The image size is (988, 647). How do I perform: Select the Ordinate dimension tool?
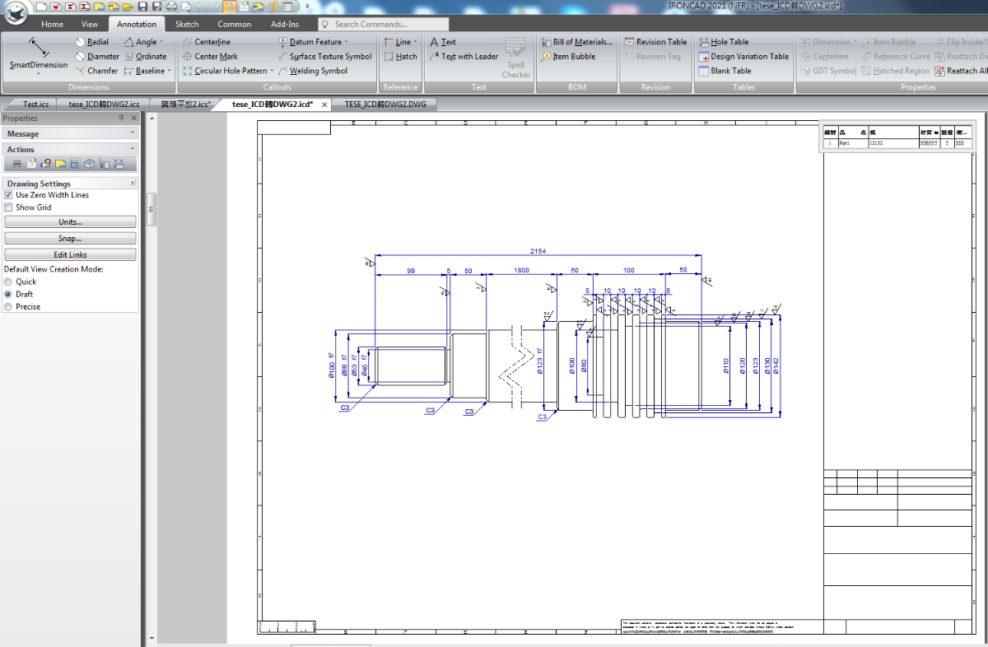point(145,57)
